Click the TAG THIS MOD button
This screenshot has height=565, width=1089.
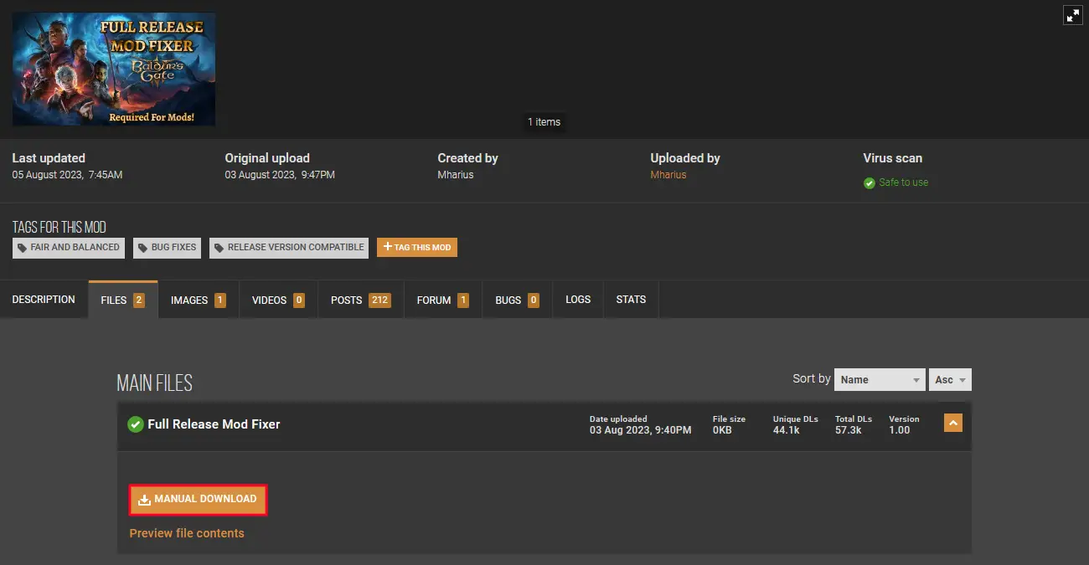pos(417,248)
